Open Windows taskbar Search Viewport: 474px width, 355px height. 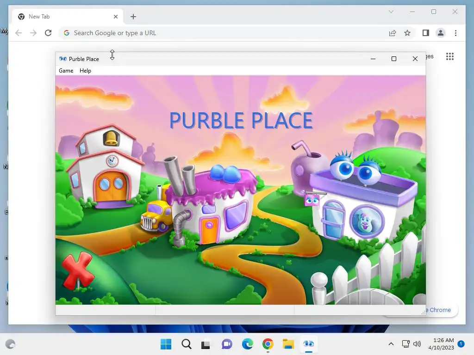point(186,344)
